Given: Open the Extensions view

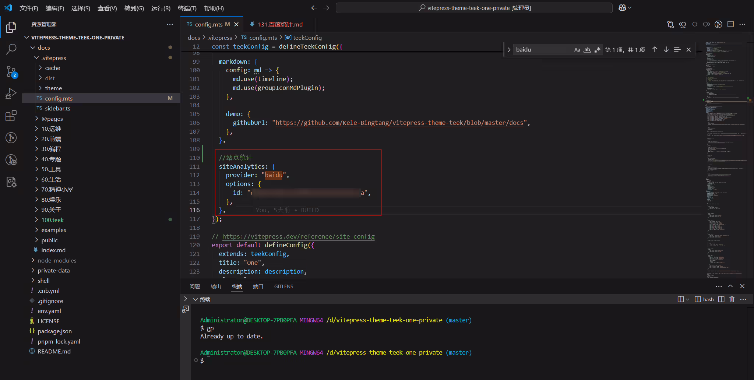Looking at the screenshot, I should [x=11, y=116].
